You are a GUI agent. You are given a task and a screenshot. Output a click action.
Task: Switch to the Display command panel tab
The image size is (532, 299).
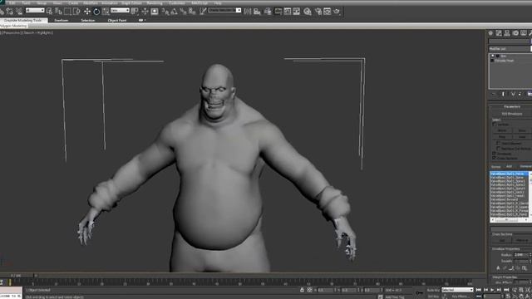tap(524, 33)
